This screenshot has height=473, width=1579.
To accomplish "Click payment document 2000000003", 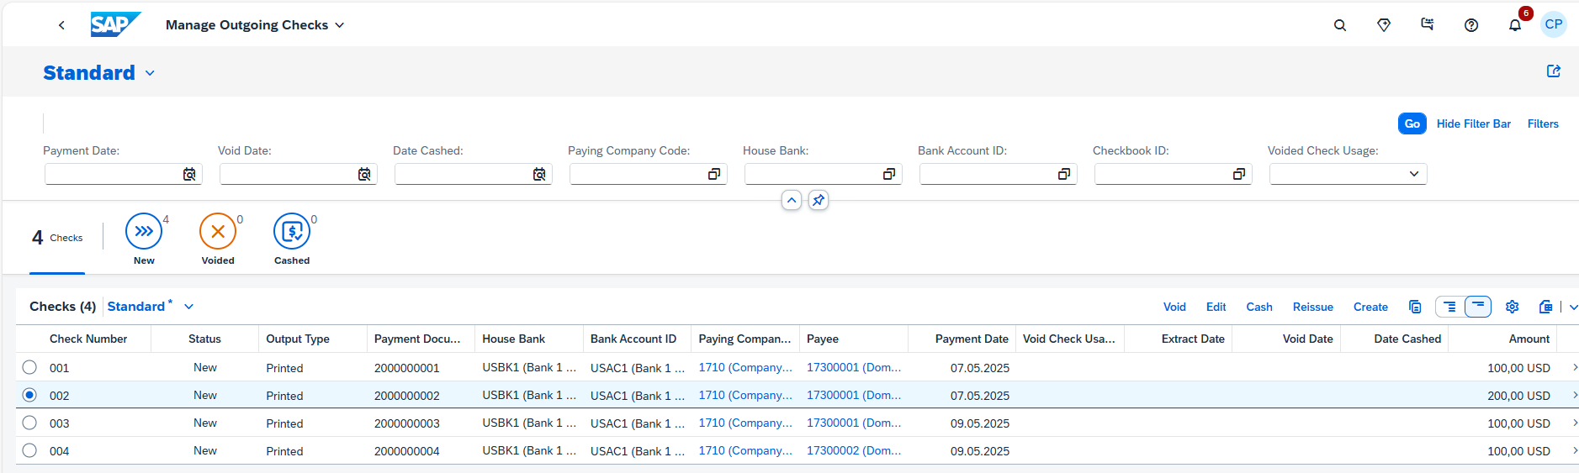I will click(407, 423).
